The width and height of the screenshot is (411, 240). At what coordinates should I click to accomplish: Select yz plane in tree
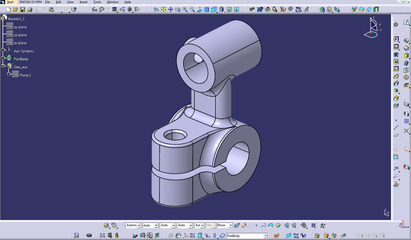tap(20, 35)
